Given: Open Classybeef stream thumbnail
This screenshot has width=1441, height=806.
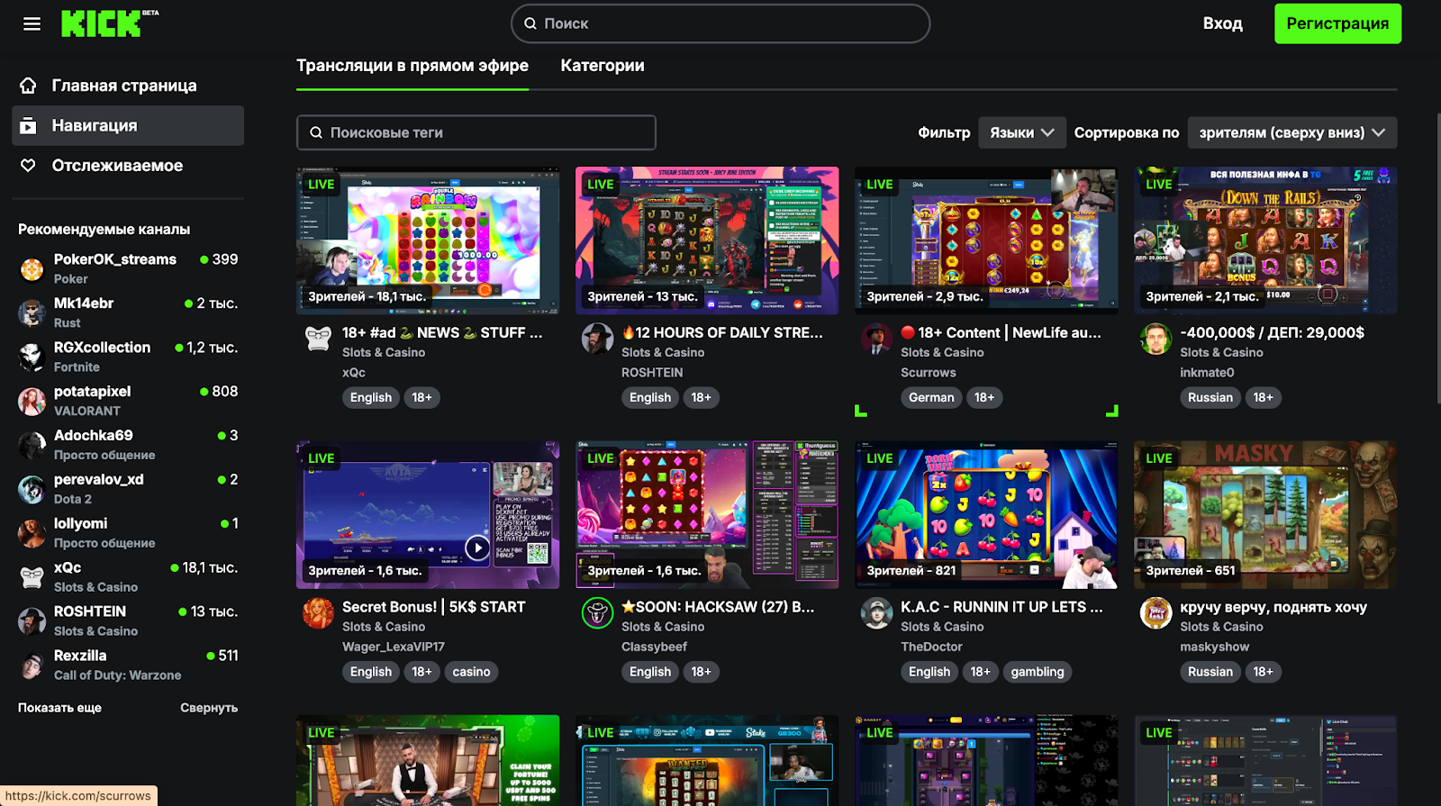Looking at the screenshot, I should pos(707,514).
